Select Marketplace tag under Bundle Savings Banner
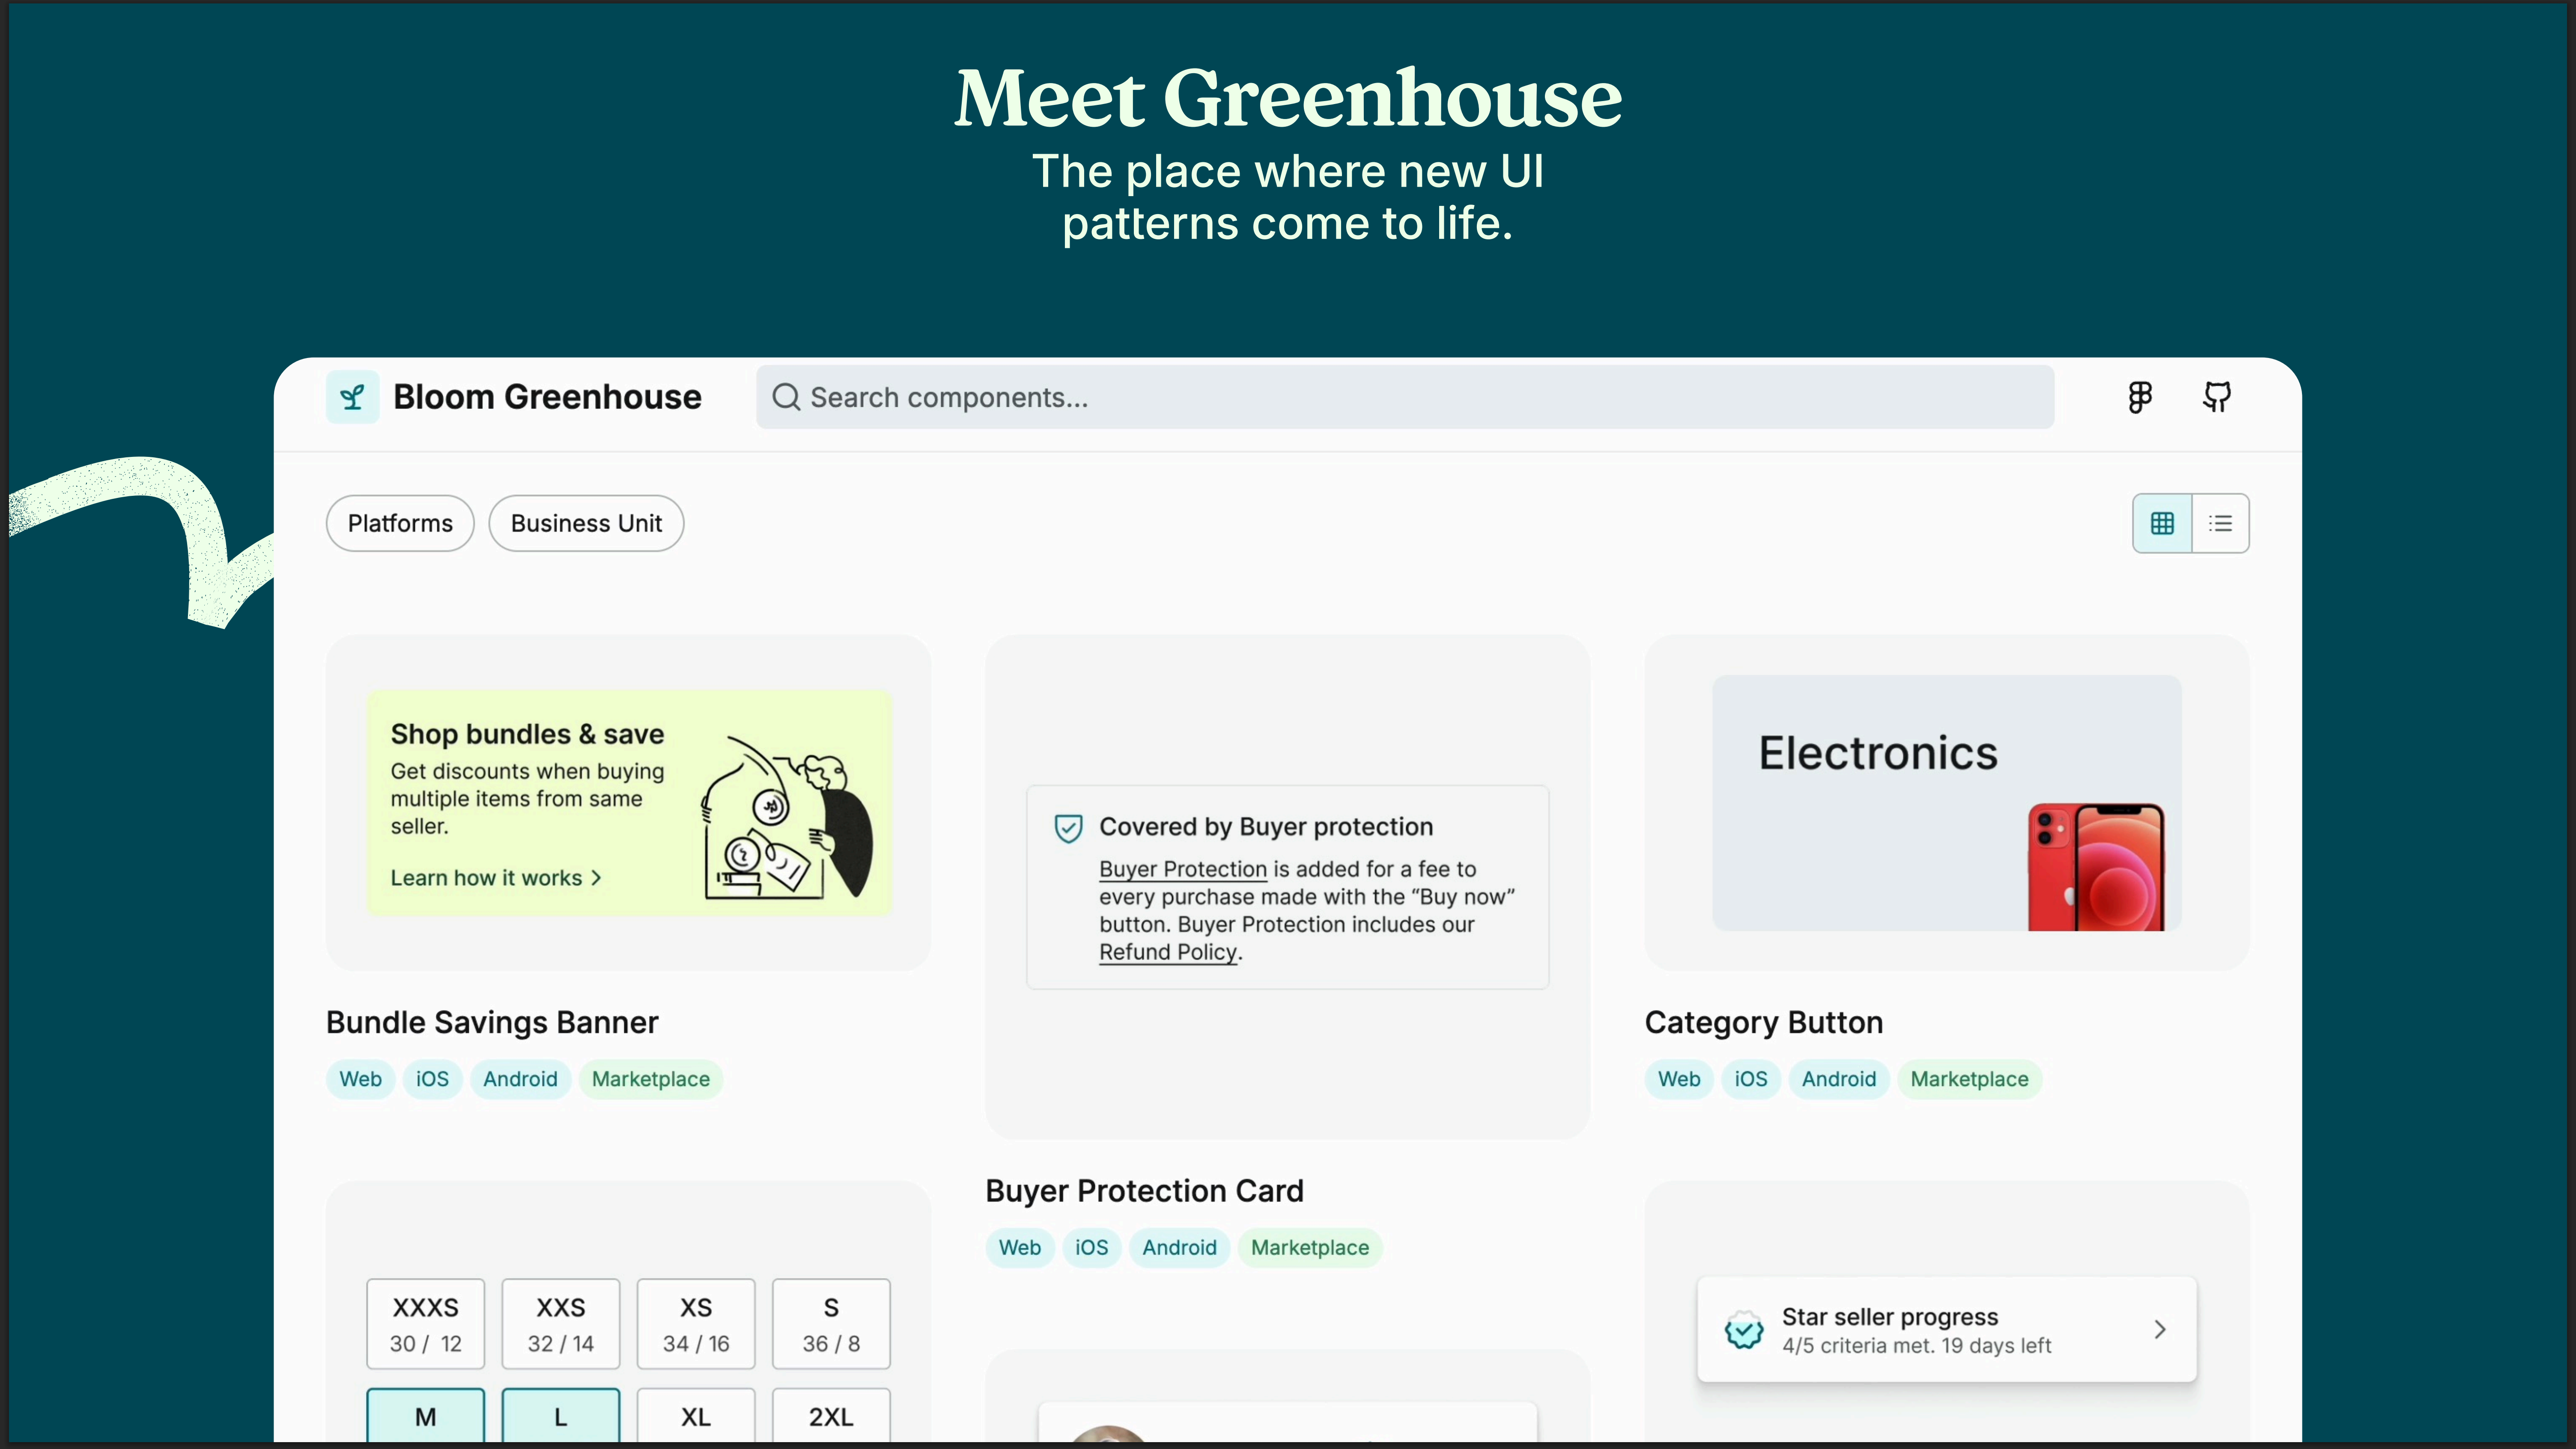The height and width of the screenshot is (1449, 2576). [651, 1079]
